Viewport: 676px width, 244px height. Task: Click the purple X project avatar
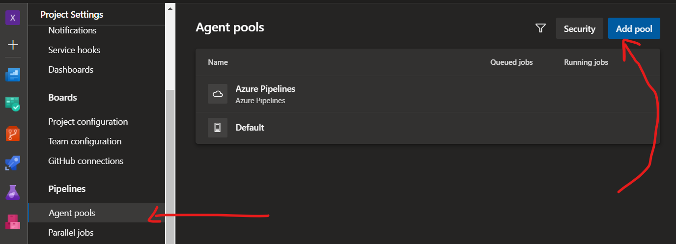(x=13, y=18)
